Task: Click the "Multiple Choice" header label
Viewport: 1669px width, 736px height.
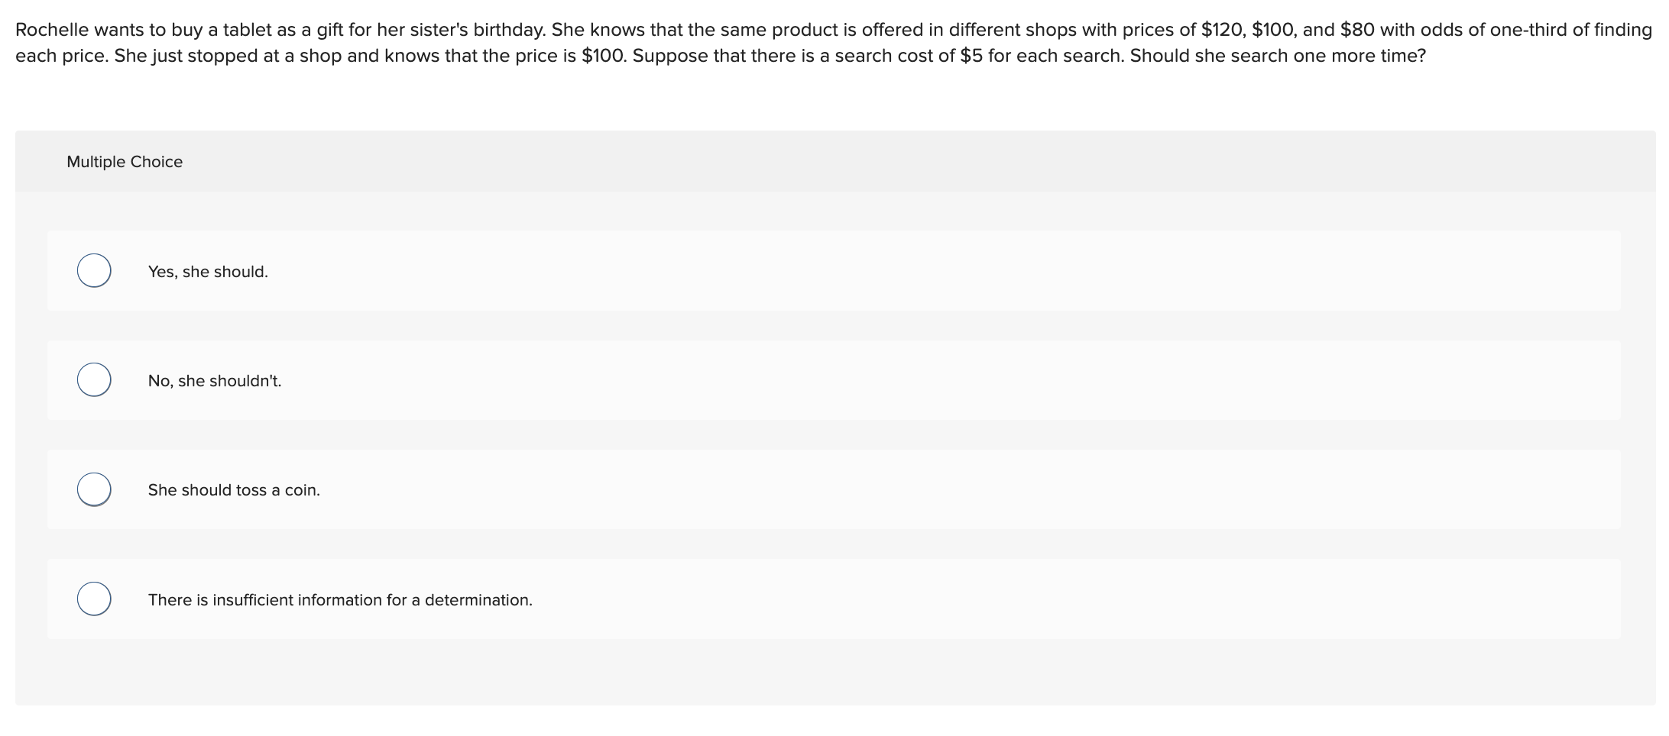Action: point(125,161)
